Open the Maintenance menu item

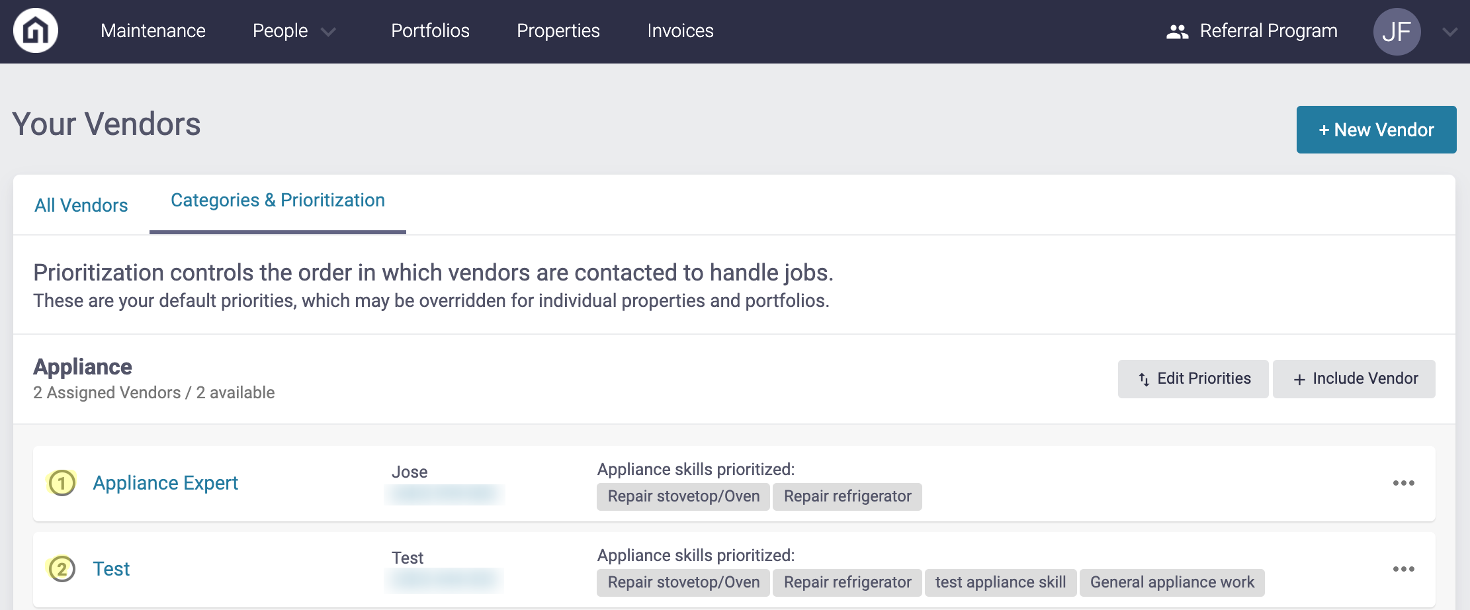click(x=153, y=30)
